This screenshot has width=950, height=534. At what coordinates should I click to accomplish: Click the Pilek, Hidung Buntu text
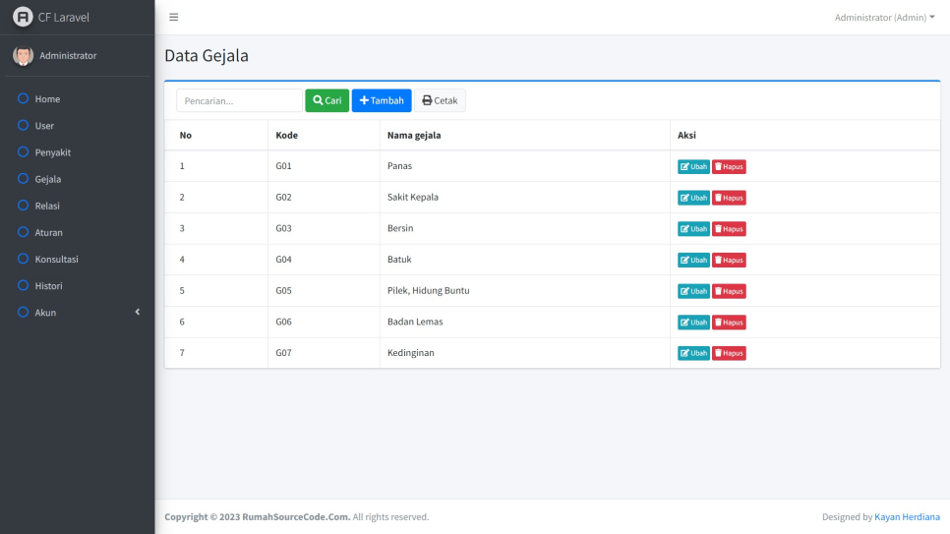click(429, 290)
